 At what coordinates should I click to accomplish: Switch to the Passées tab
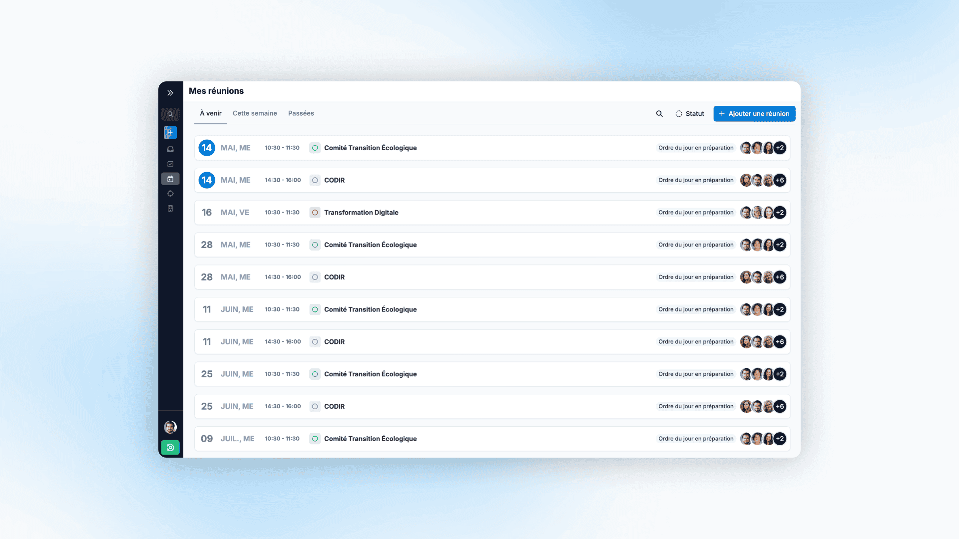click(x=301, y=113)
